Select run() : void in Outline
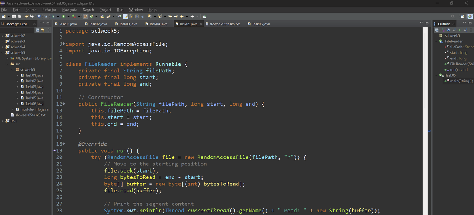This screenshot has height=215, width=474. click(x=459, y=69)
